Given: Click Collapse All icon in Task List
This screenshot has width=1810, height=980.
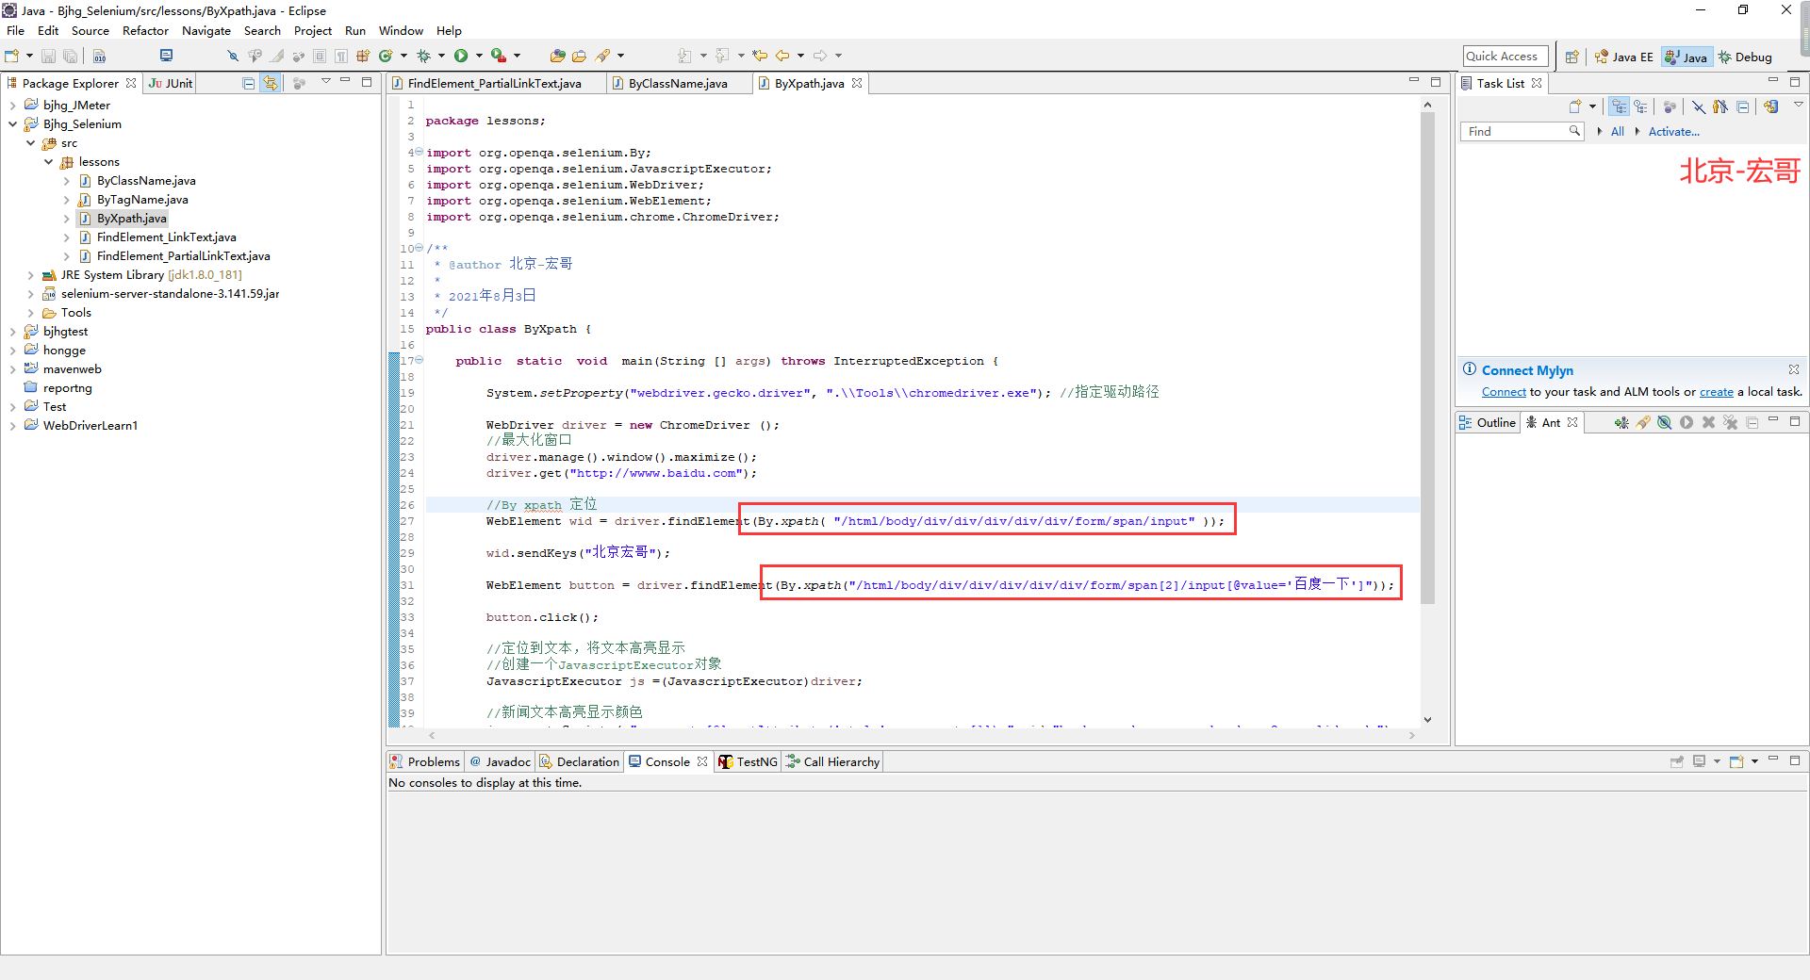Looking at the screenshot, I should (x=1743, y=106).
